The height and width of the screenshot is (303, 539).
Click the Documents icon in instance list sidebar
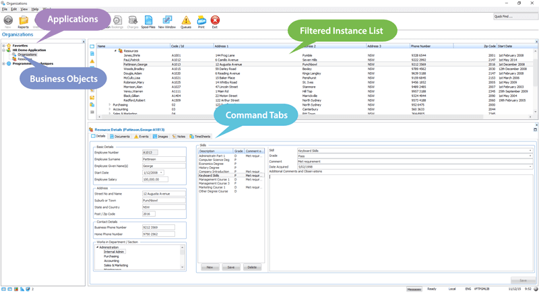pyautogui.click(x=92, y=54)
